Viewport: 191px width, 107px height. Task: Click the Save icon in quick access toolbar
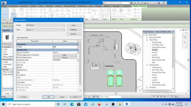7,23
